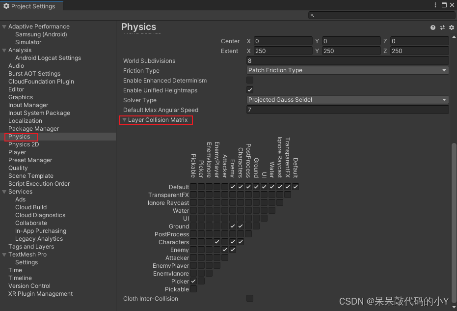Check TransparentFX row Pickable collision box

pos(193,195)
